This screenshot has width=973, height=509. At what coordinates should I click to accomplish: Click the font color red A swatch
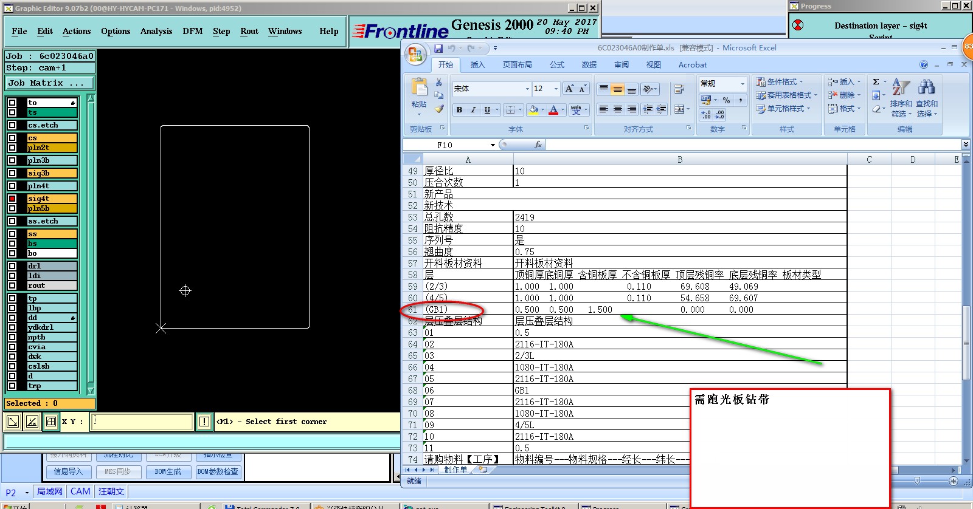point(553,110)
